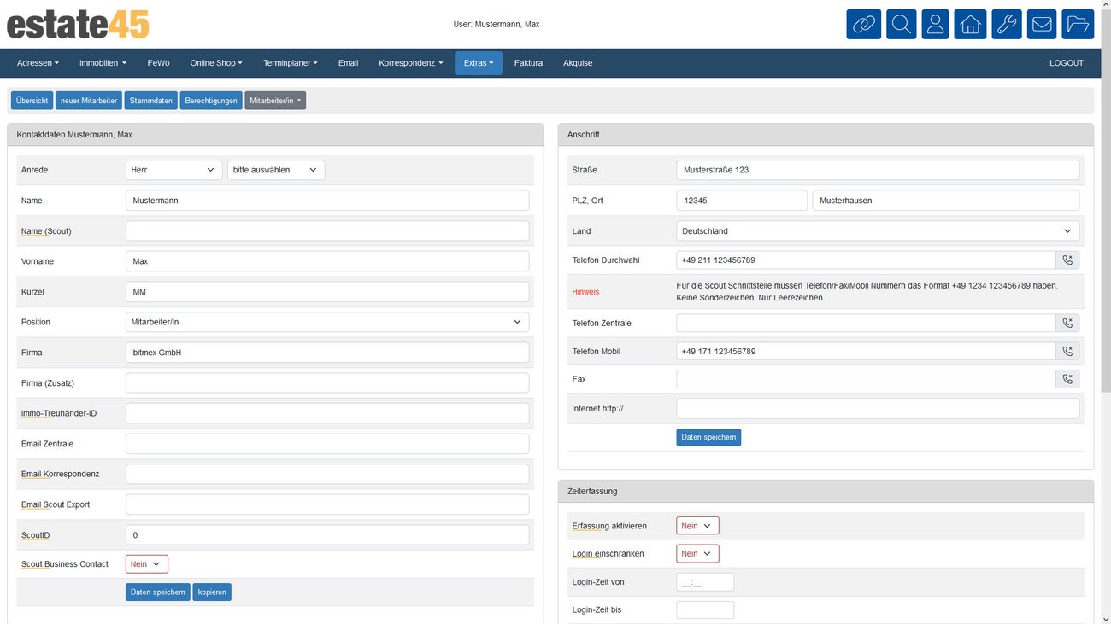Open the Email menu item
This screenshot has height=624, width=1111.
[x=348, y=63]
